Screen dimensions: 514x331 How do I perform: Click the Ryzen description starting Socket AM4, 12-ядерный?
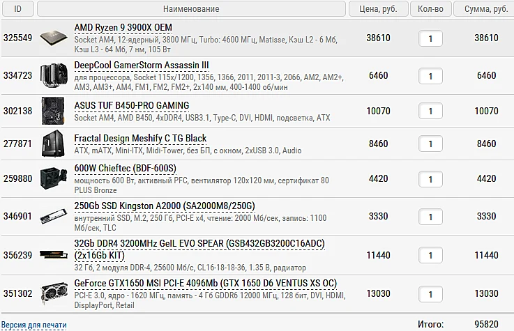206,45
